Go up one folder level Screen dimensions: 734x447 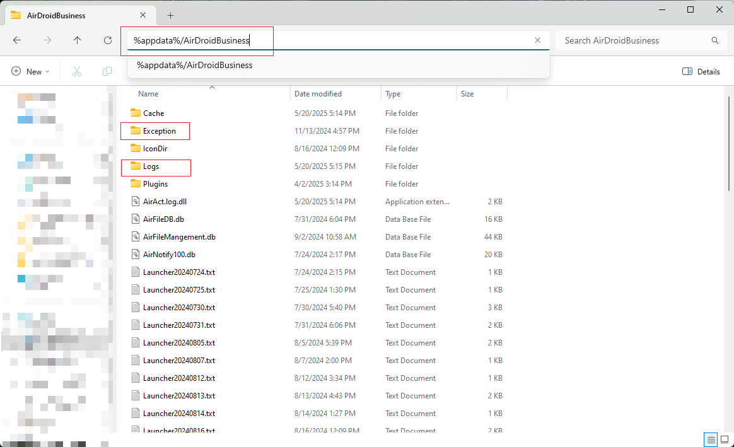tap(77, 40)
